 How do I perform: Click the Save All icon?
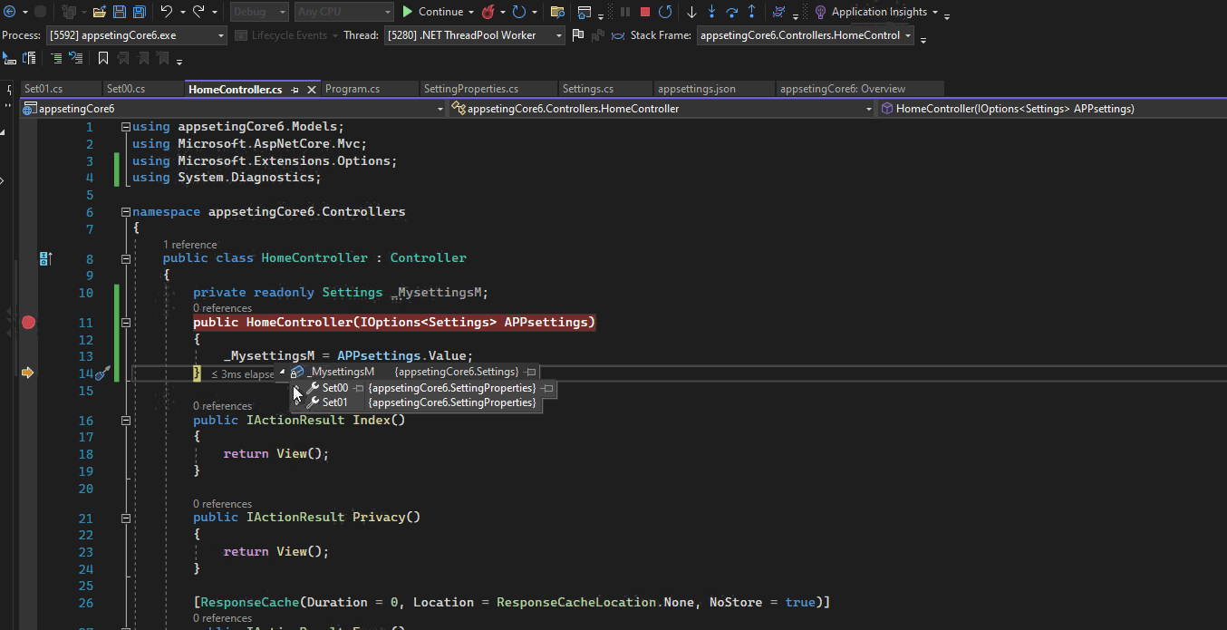(139, 11)
